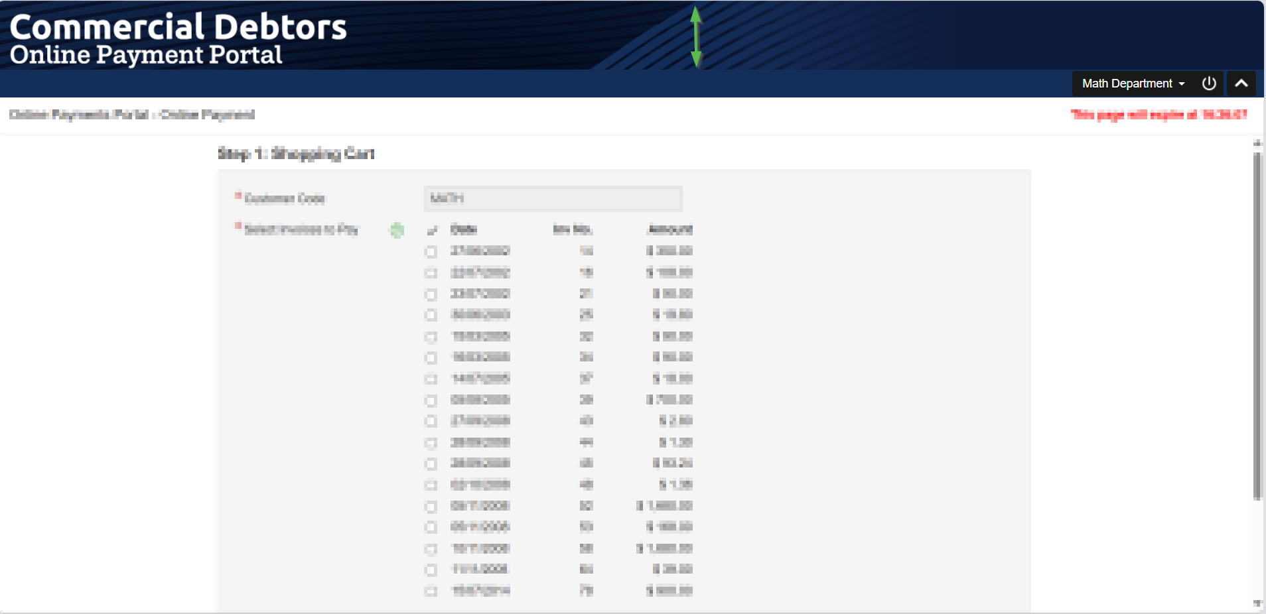Viewport: 1266px width, 614px height.
Task: Click the Online Payments Portal breadcrumb link
Action: pyautogui.click(x=79, y=115)
